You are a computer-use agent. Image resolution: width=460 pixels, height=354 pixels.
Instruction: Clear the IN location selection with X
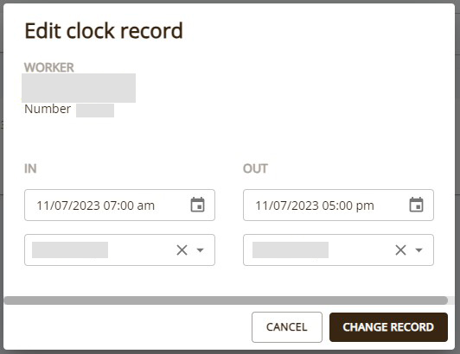(x=182, y=250)
